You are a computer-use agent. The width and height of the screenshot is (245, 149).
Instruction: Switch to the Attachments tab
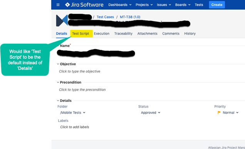(147, 34)
